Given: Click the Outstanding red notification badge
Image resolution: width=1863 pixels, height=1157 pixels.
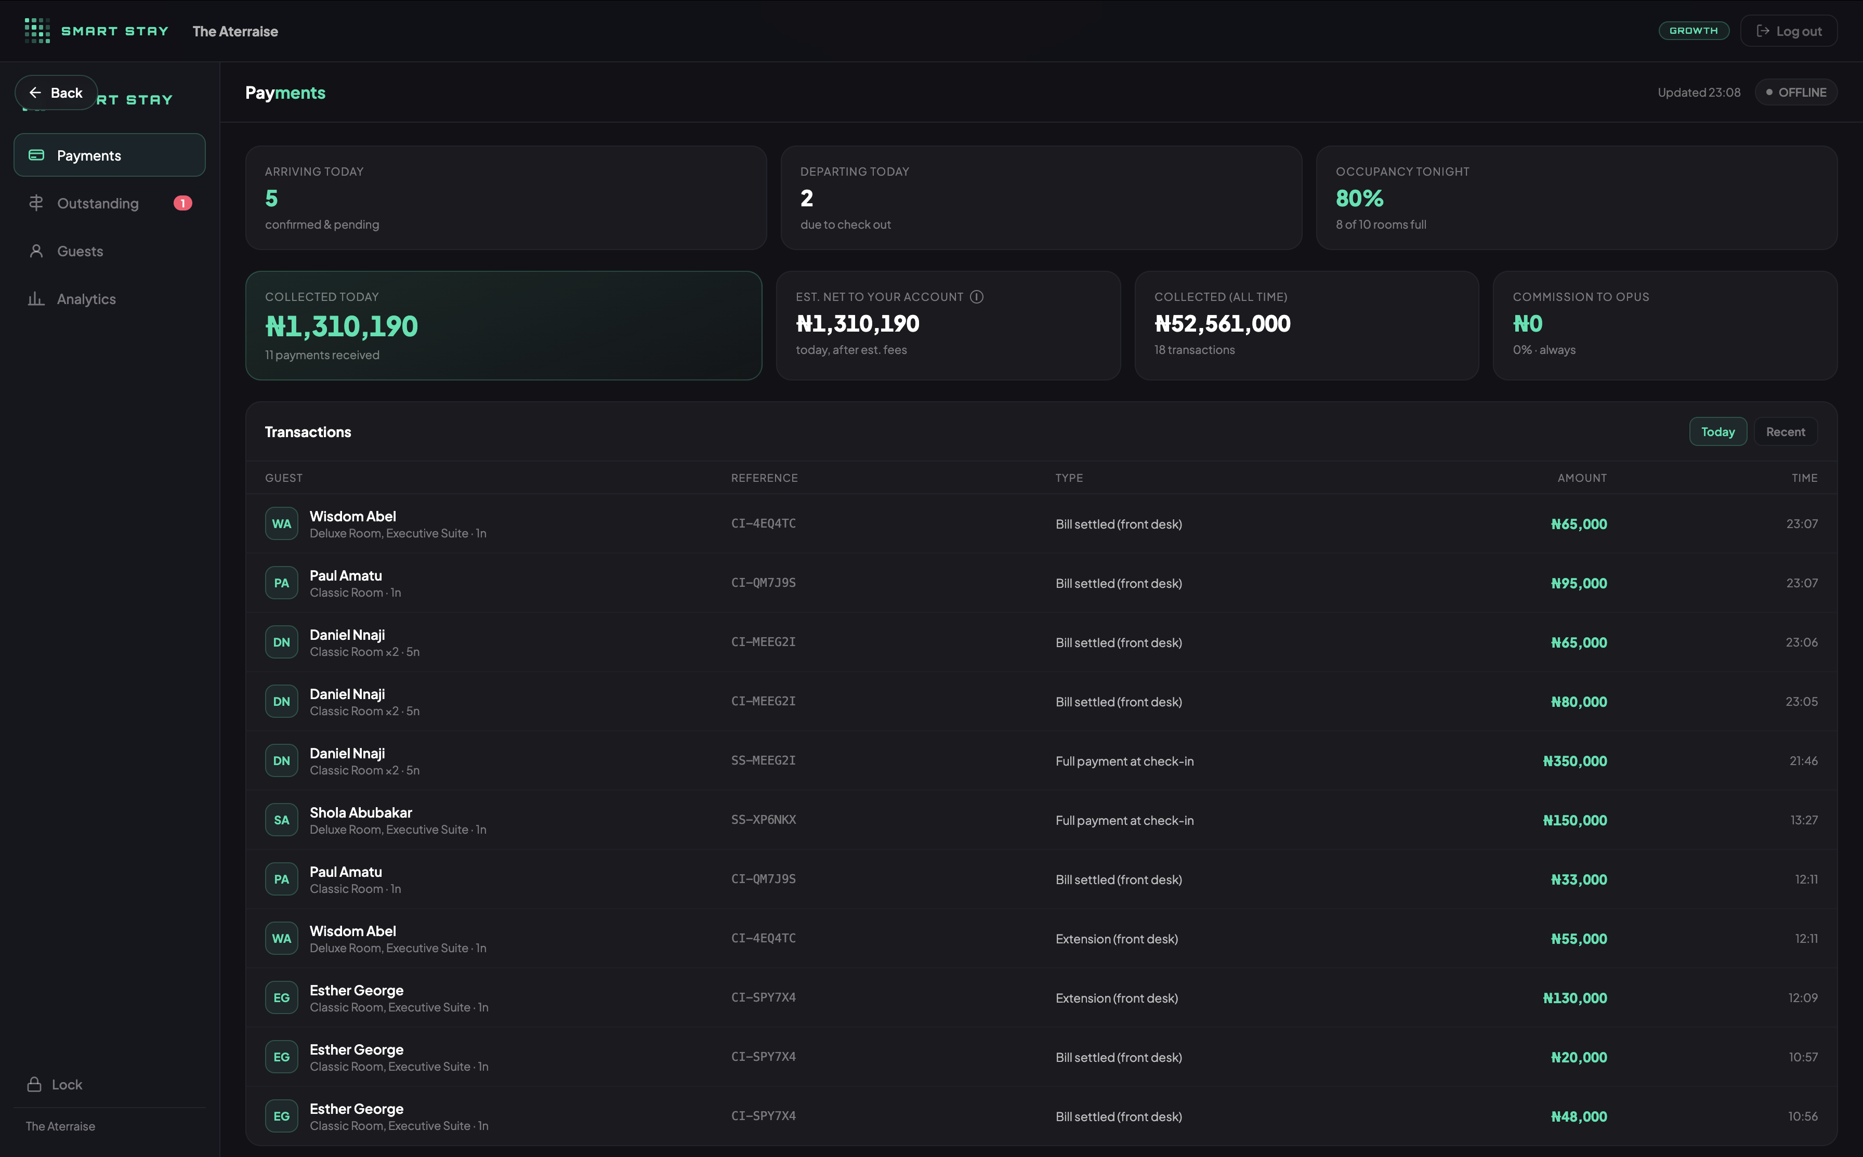Looking at the screenshot, I should [x=183, y=203].
